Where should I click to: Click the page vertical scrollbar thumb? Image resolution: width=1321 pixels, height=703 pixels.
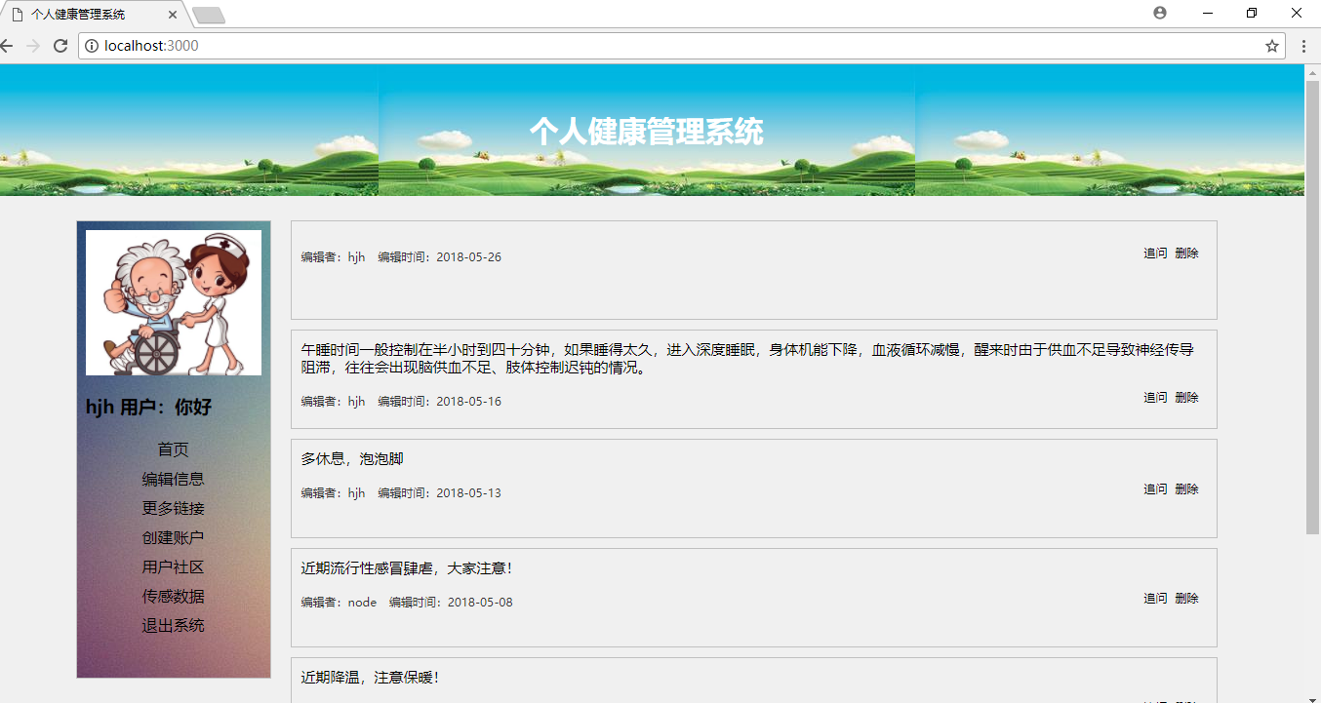1312,307
